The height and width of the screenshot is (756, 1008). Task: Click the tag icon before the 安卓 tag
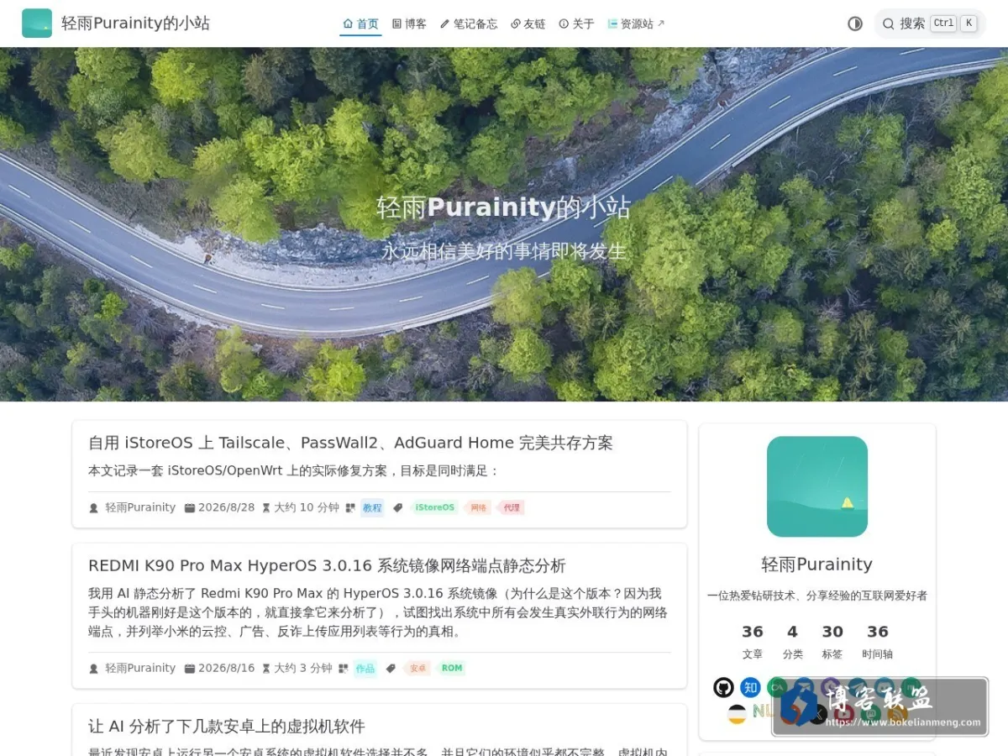pyautogui.click(x=391, y=669)
